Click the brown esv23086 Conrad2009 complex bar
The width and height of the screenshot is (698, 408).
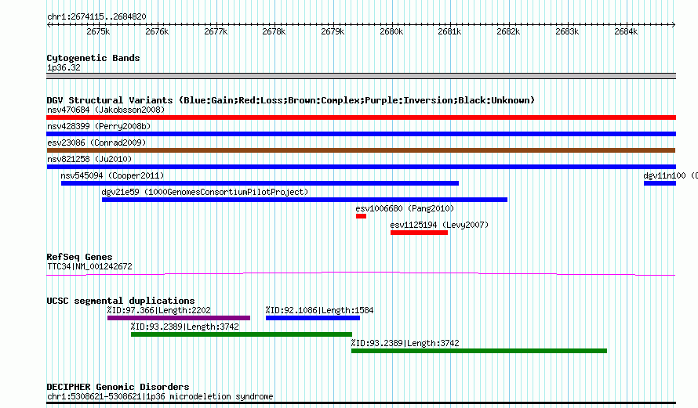pos(361,150)
